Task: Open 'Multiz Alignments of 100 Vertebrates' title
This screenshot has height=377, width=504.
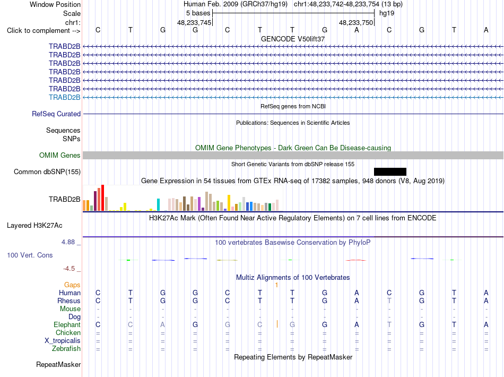Action: (293, 278)
